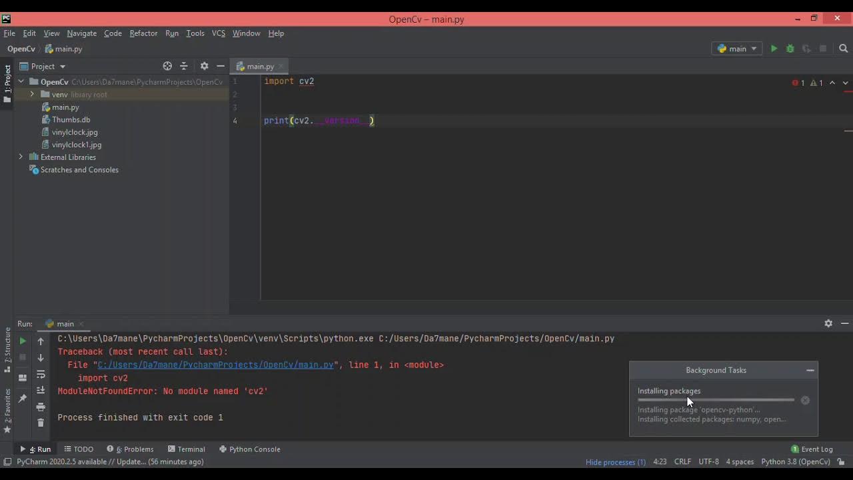
Task: Click the locate-in-project target icon
Action: (x=167, y=66)
